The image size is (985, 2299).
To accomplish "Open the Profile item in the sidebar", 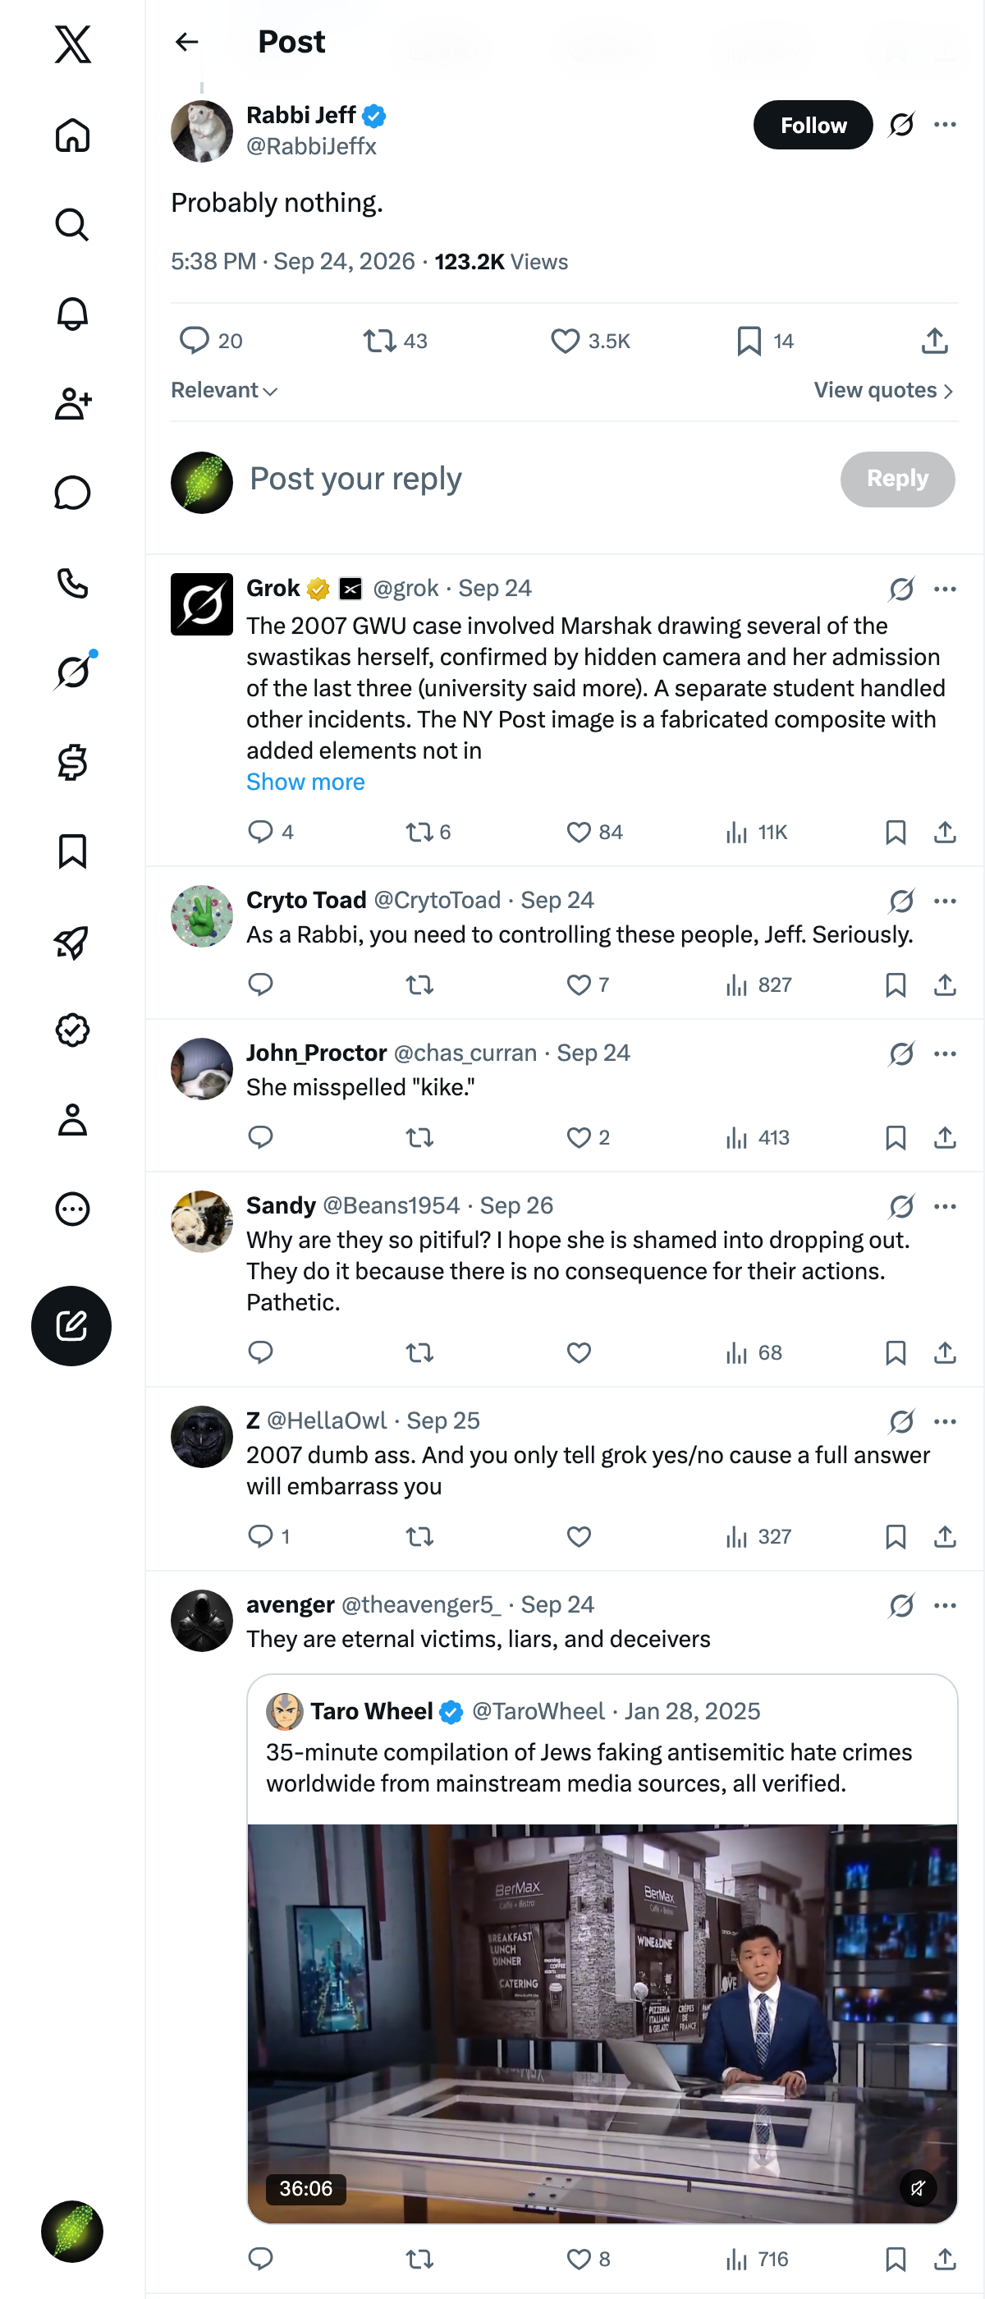I will pyautogui.click(x=72, y=1119).
